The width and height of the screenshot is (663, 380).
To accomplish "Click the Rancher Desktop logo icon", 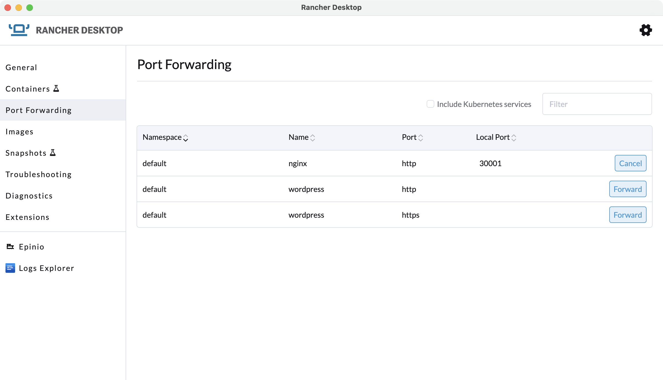I will click(x=19, y=30).
